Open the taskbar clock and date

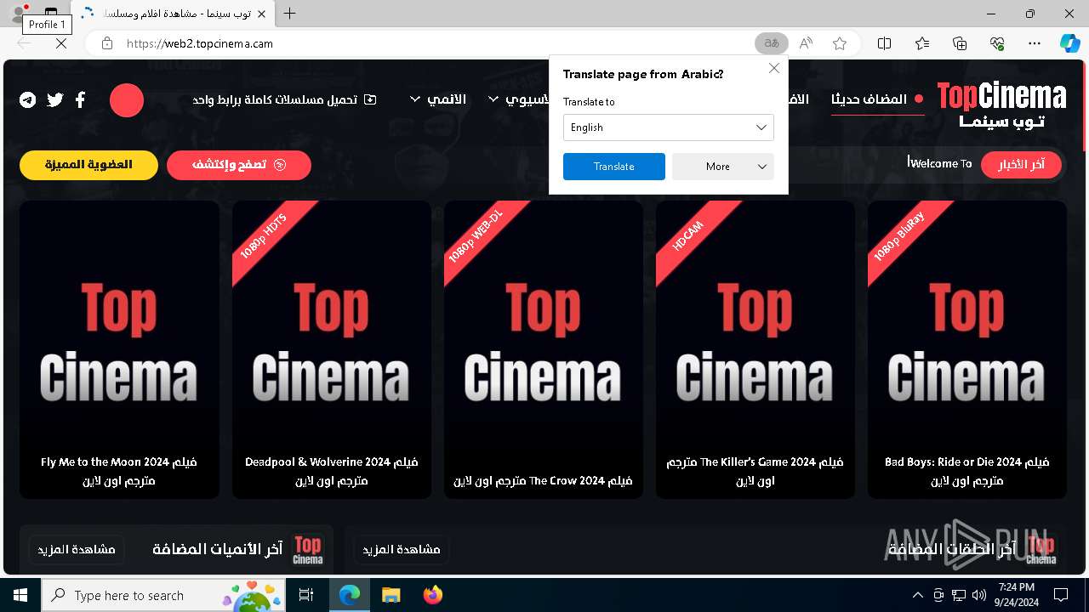point(1016,595)
